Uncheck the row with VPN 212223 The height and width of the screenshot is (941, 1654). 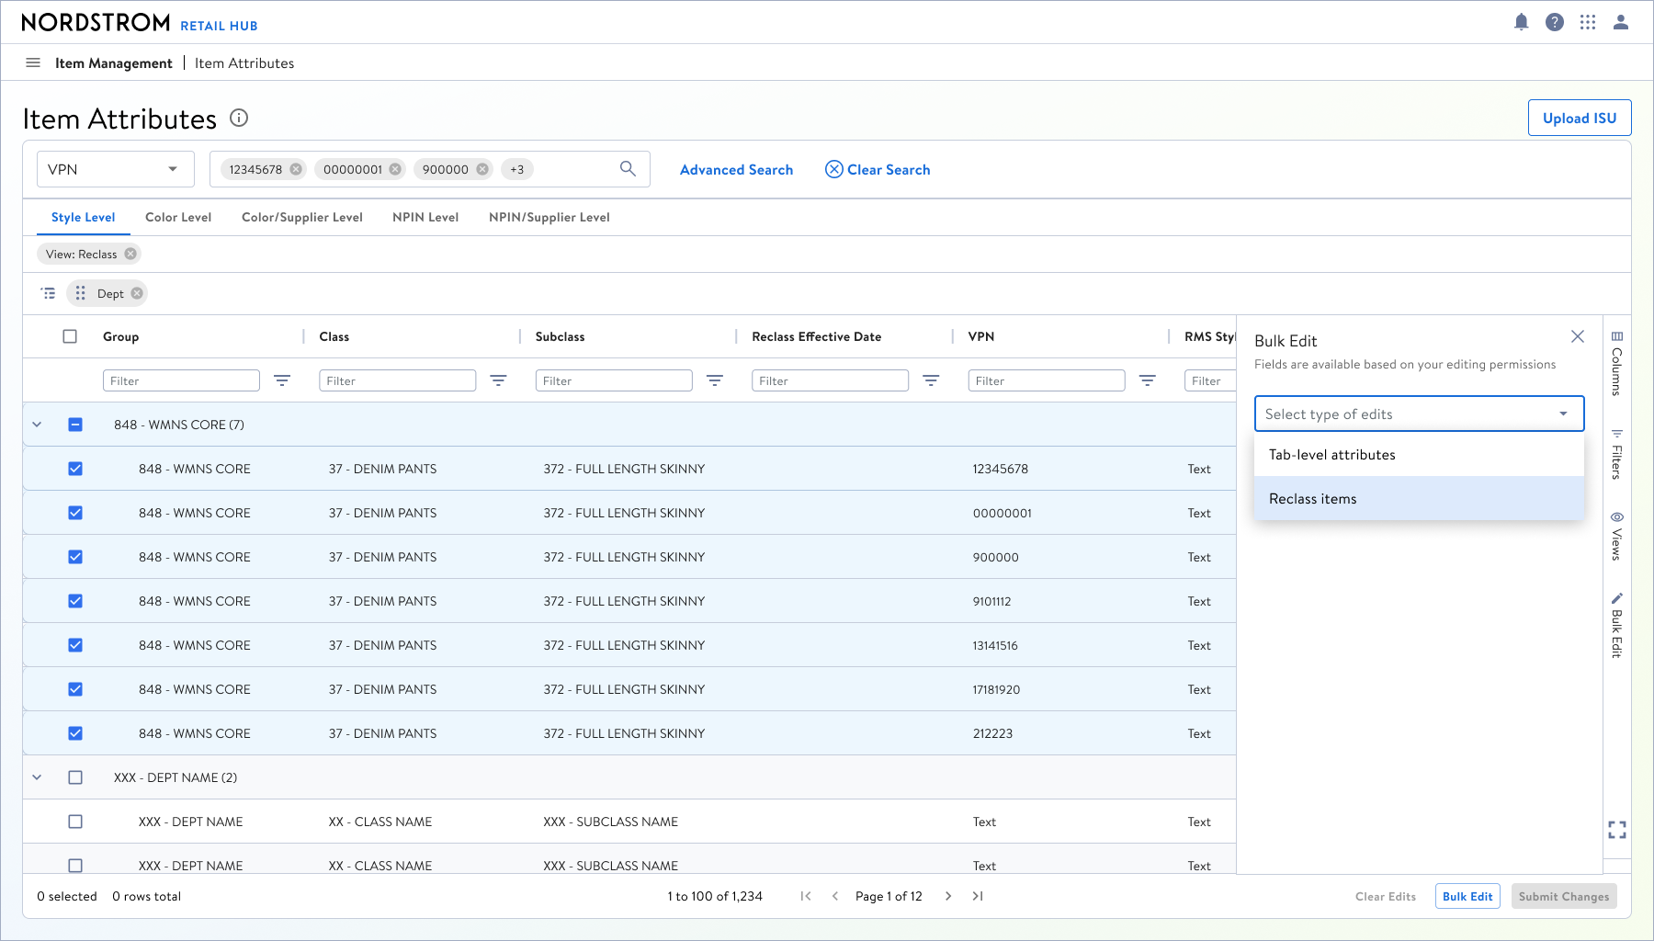[75, 733]
